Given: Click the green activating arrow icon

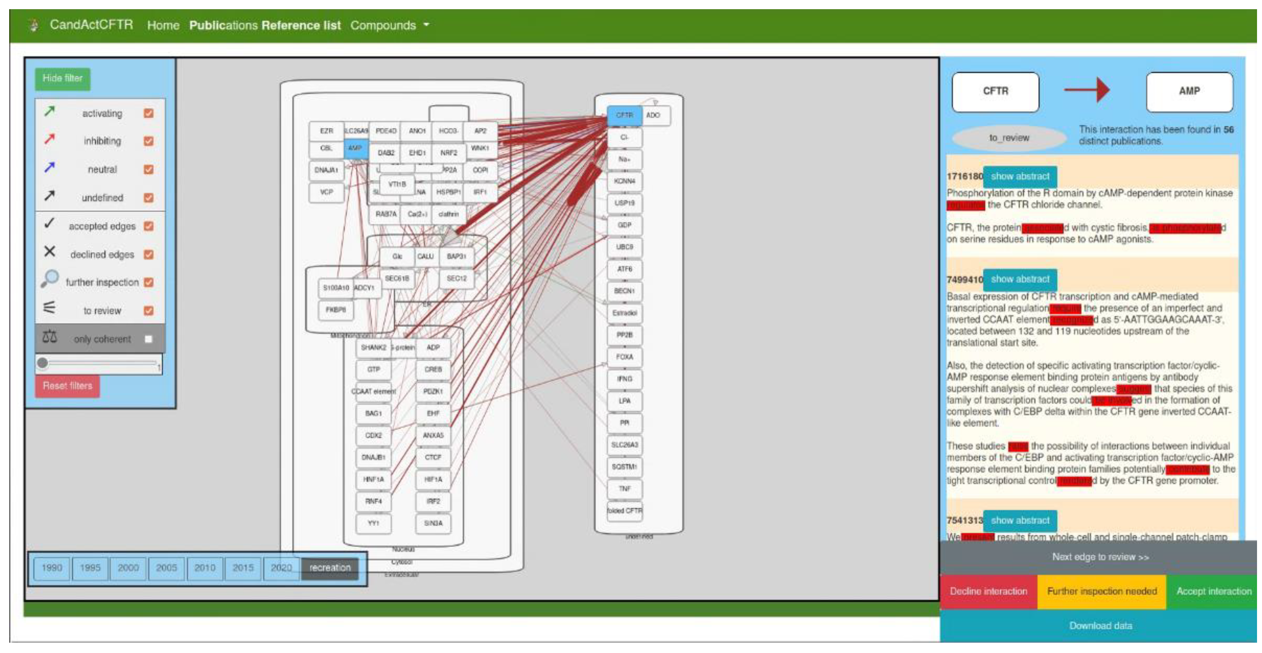Looking at the screenshot, I should coord(49,112).
